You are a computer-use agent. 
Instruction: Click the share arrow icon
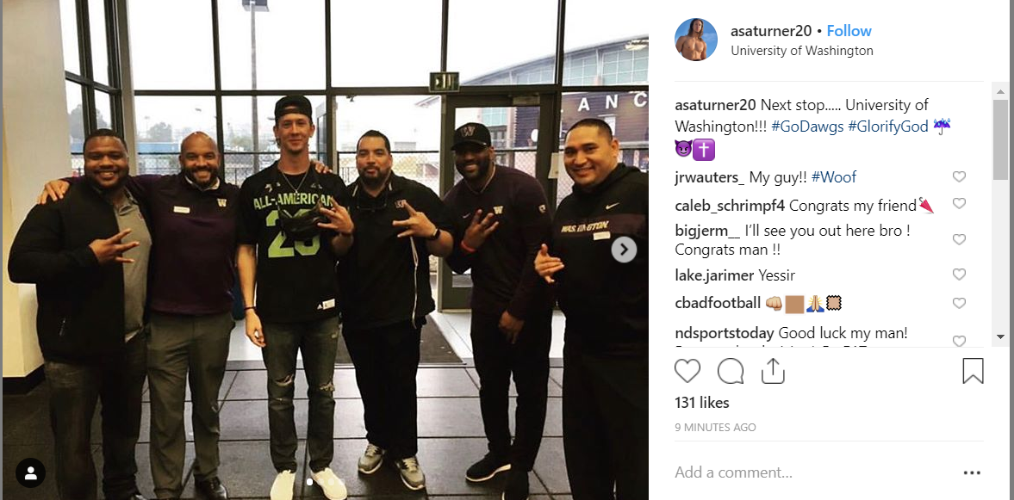[x=772, y=371]
